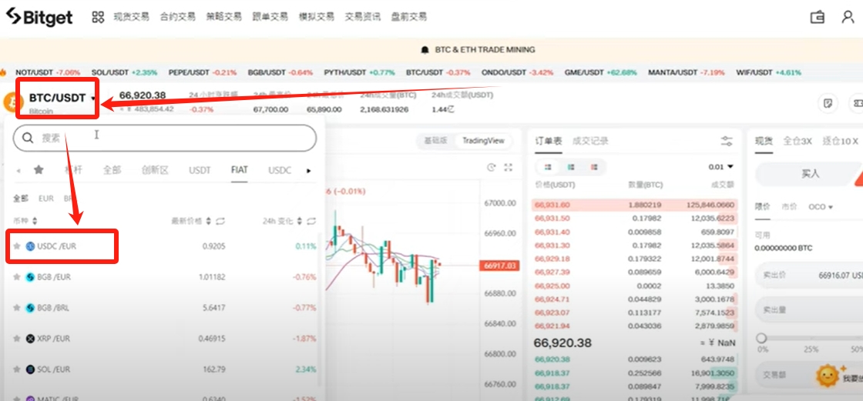The width and height of the screenshot is (863, 401).
Task: Open the OCO order type dropdown
Action: coord(820,207)
